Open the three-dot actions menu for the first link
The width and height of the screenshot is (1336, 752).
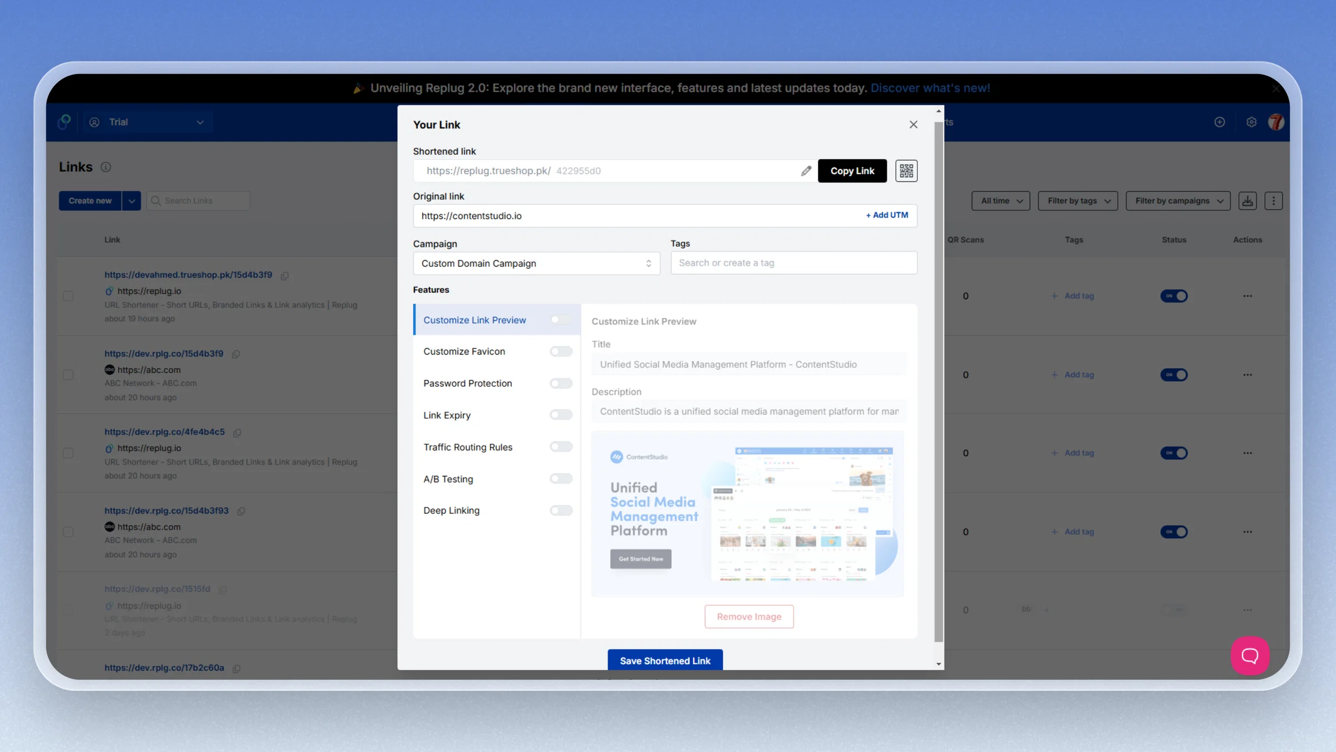click(x=1247, y=296)
